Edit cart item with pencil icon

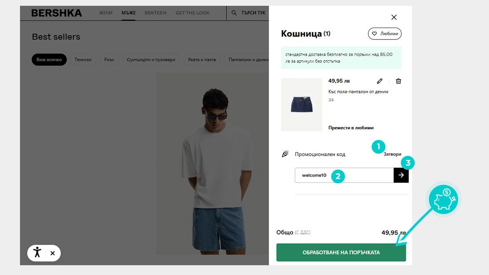coord(380,81)
